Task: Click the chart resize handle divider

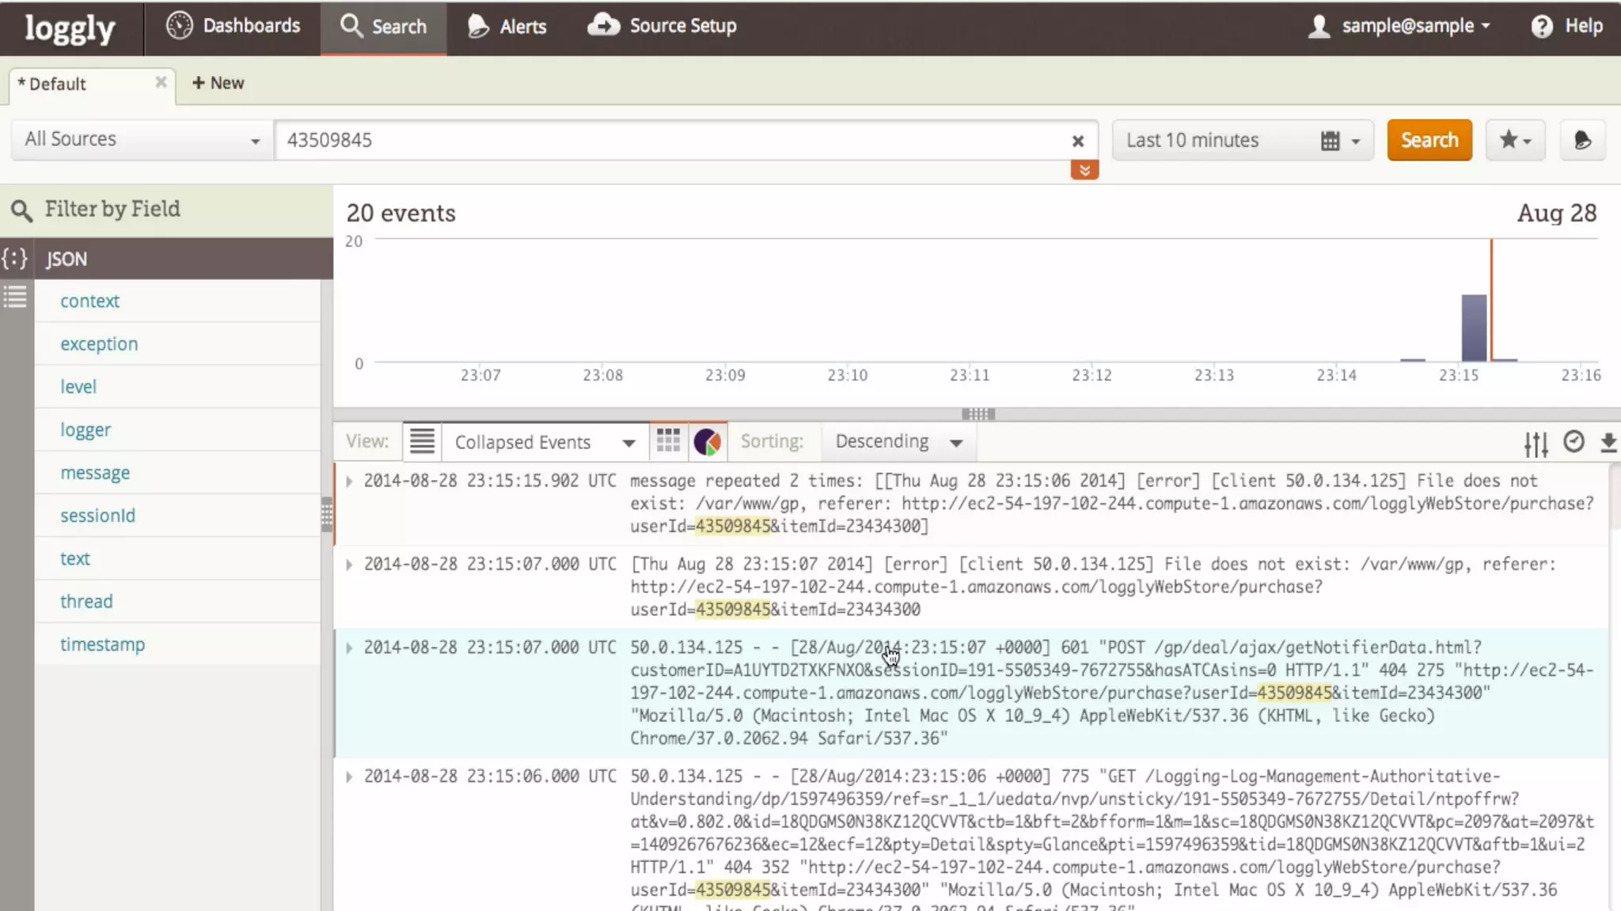Action: (978, 414)
